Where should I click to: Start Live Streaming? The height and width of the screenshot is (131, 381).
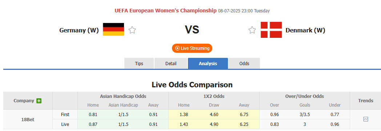tap(192, 48)
